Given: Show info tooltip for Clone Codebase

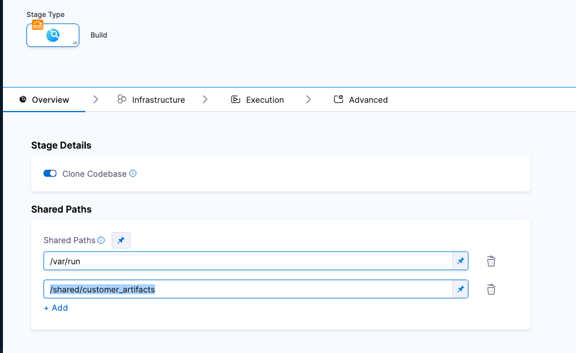Looking at the screenshot, I should pyautogui.click(x=133, y=174).
